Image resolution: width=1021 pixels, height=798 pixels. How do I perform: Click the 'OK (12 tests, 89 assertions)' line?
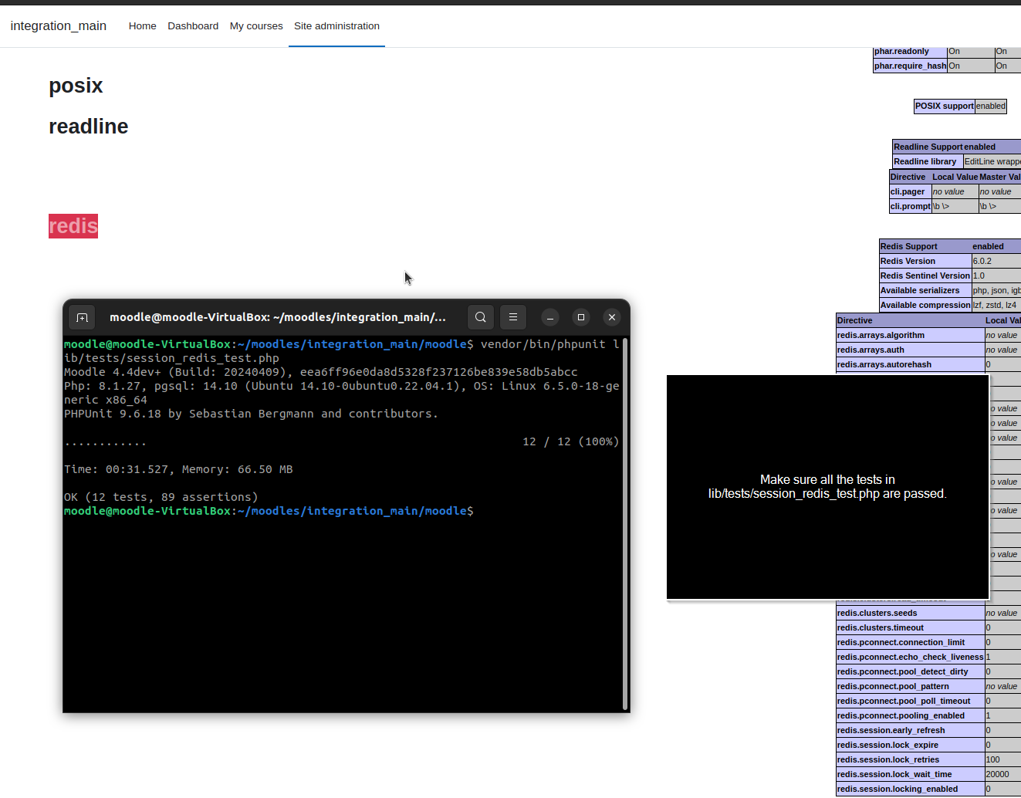coord(161,497)
